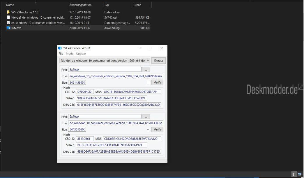Image resolution: width=304 pixels, height=178 pixels.
Task: Click the MD5 field starting CDD0EE1C
Action: (x=132, y=139)
